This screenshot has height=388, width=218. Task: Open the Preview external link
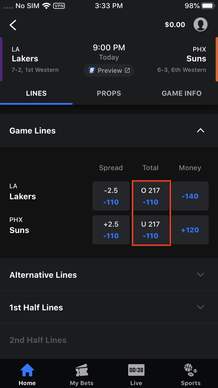pos(109,70)
